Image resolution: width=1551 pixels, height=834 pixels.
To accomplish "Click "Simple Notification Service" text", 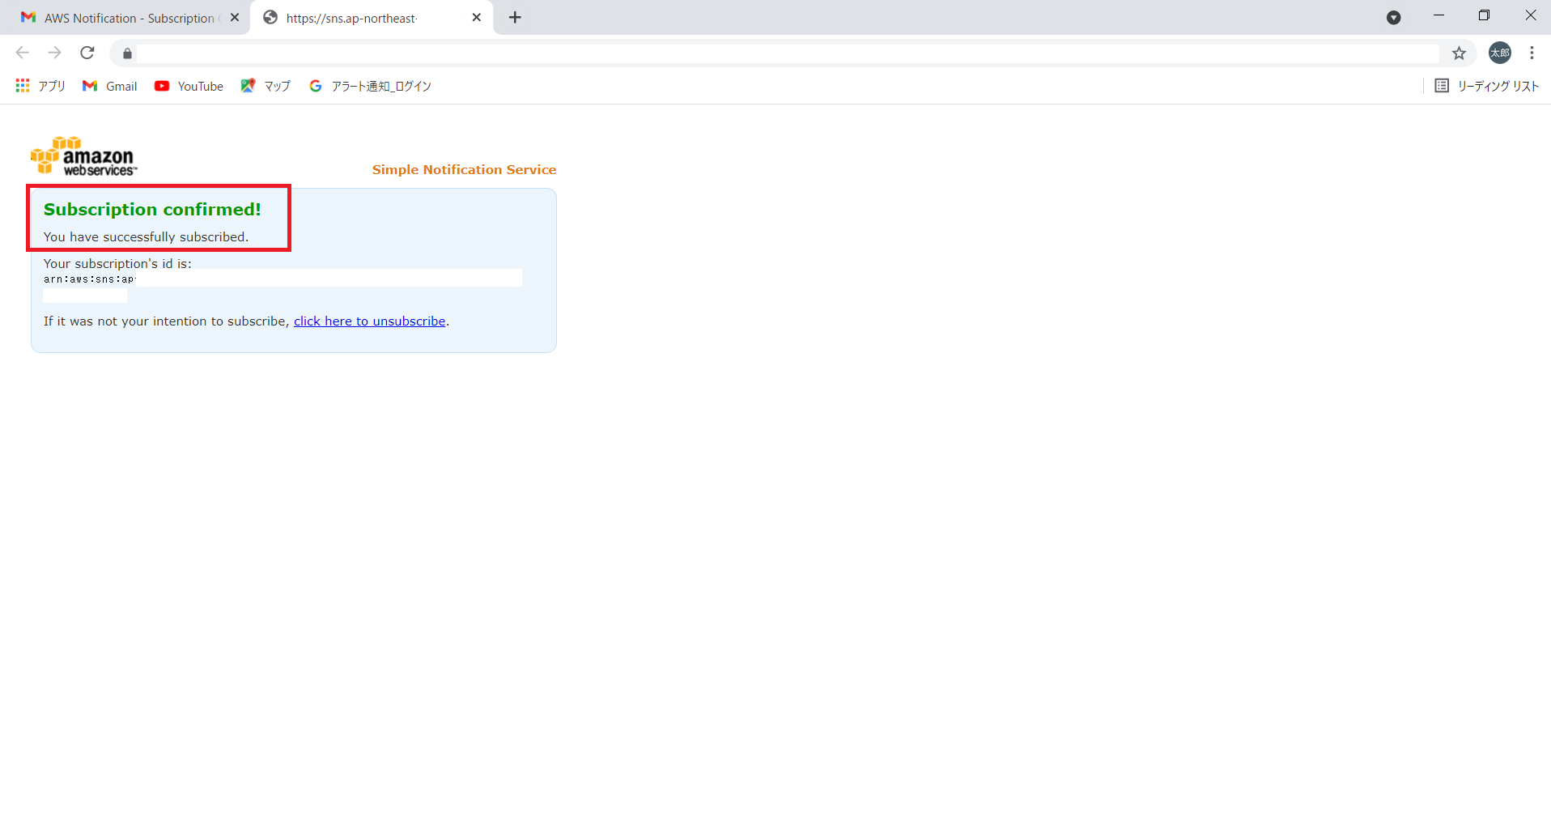I will [464, 170].
